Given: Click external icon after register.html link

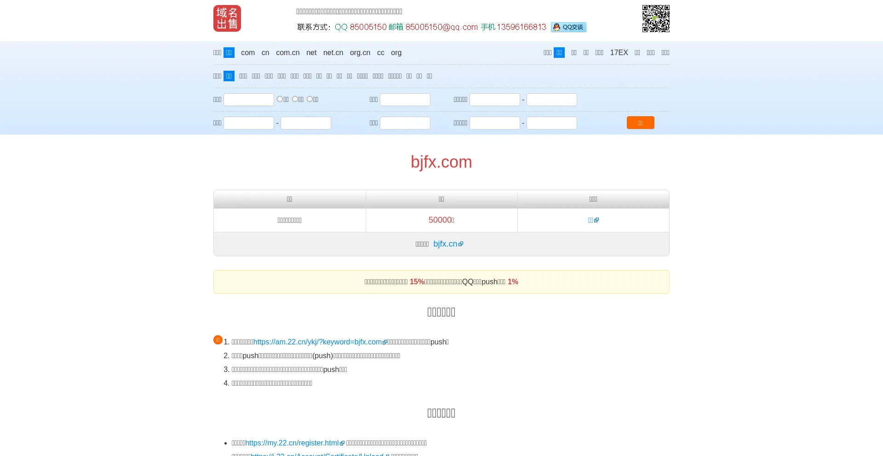Looking at the screenshot, I should point(342,444).
